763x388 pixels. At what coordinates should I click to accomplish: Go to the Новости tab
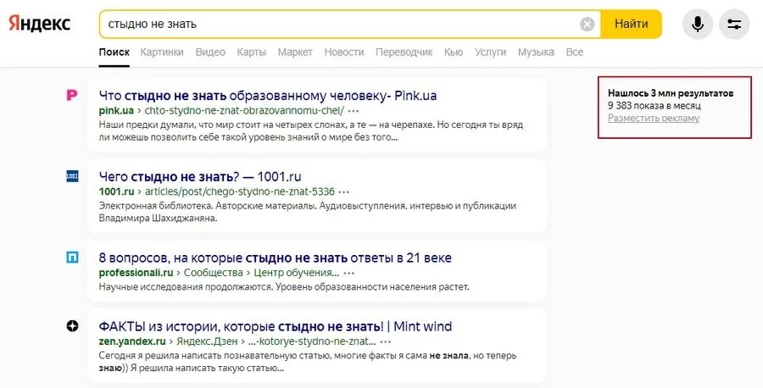click(344, 52)
